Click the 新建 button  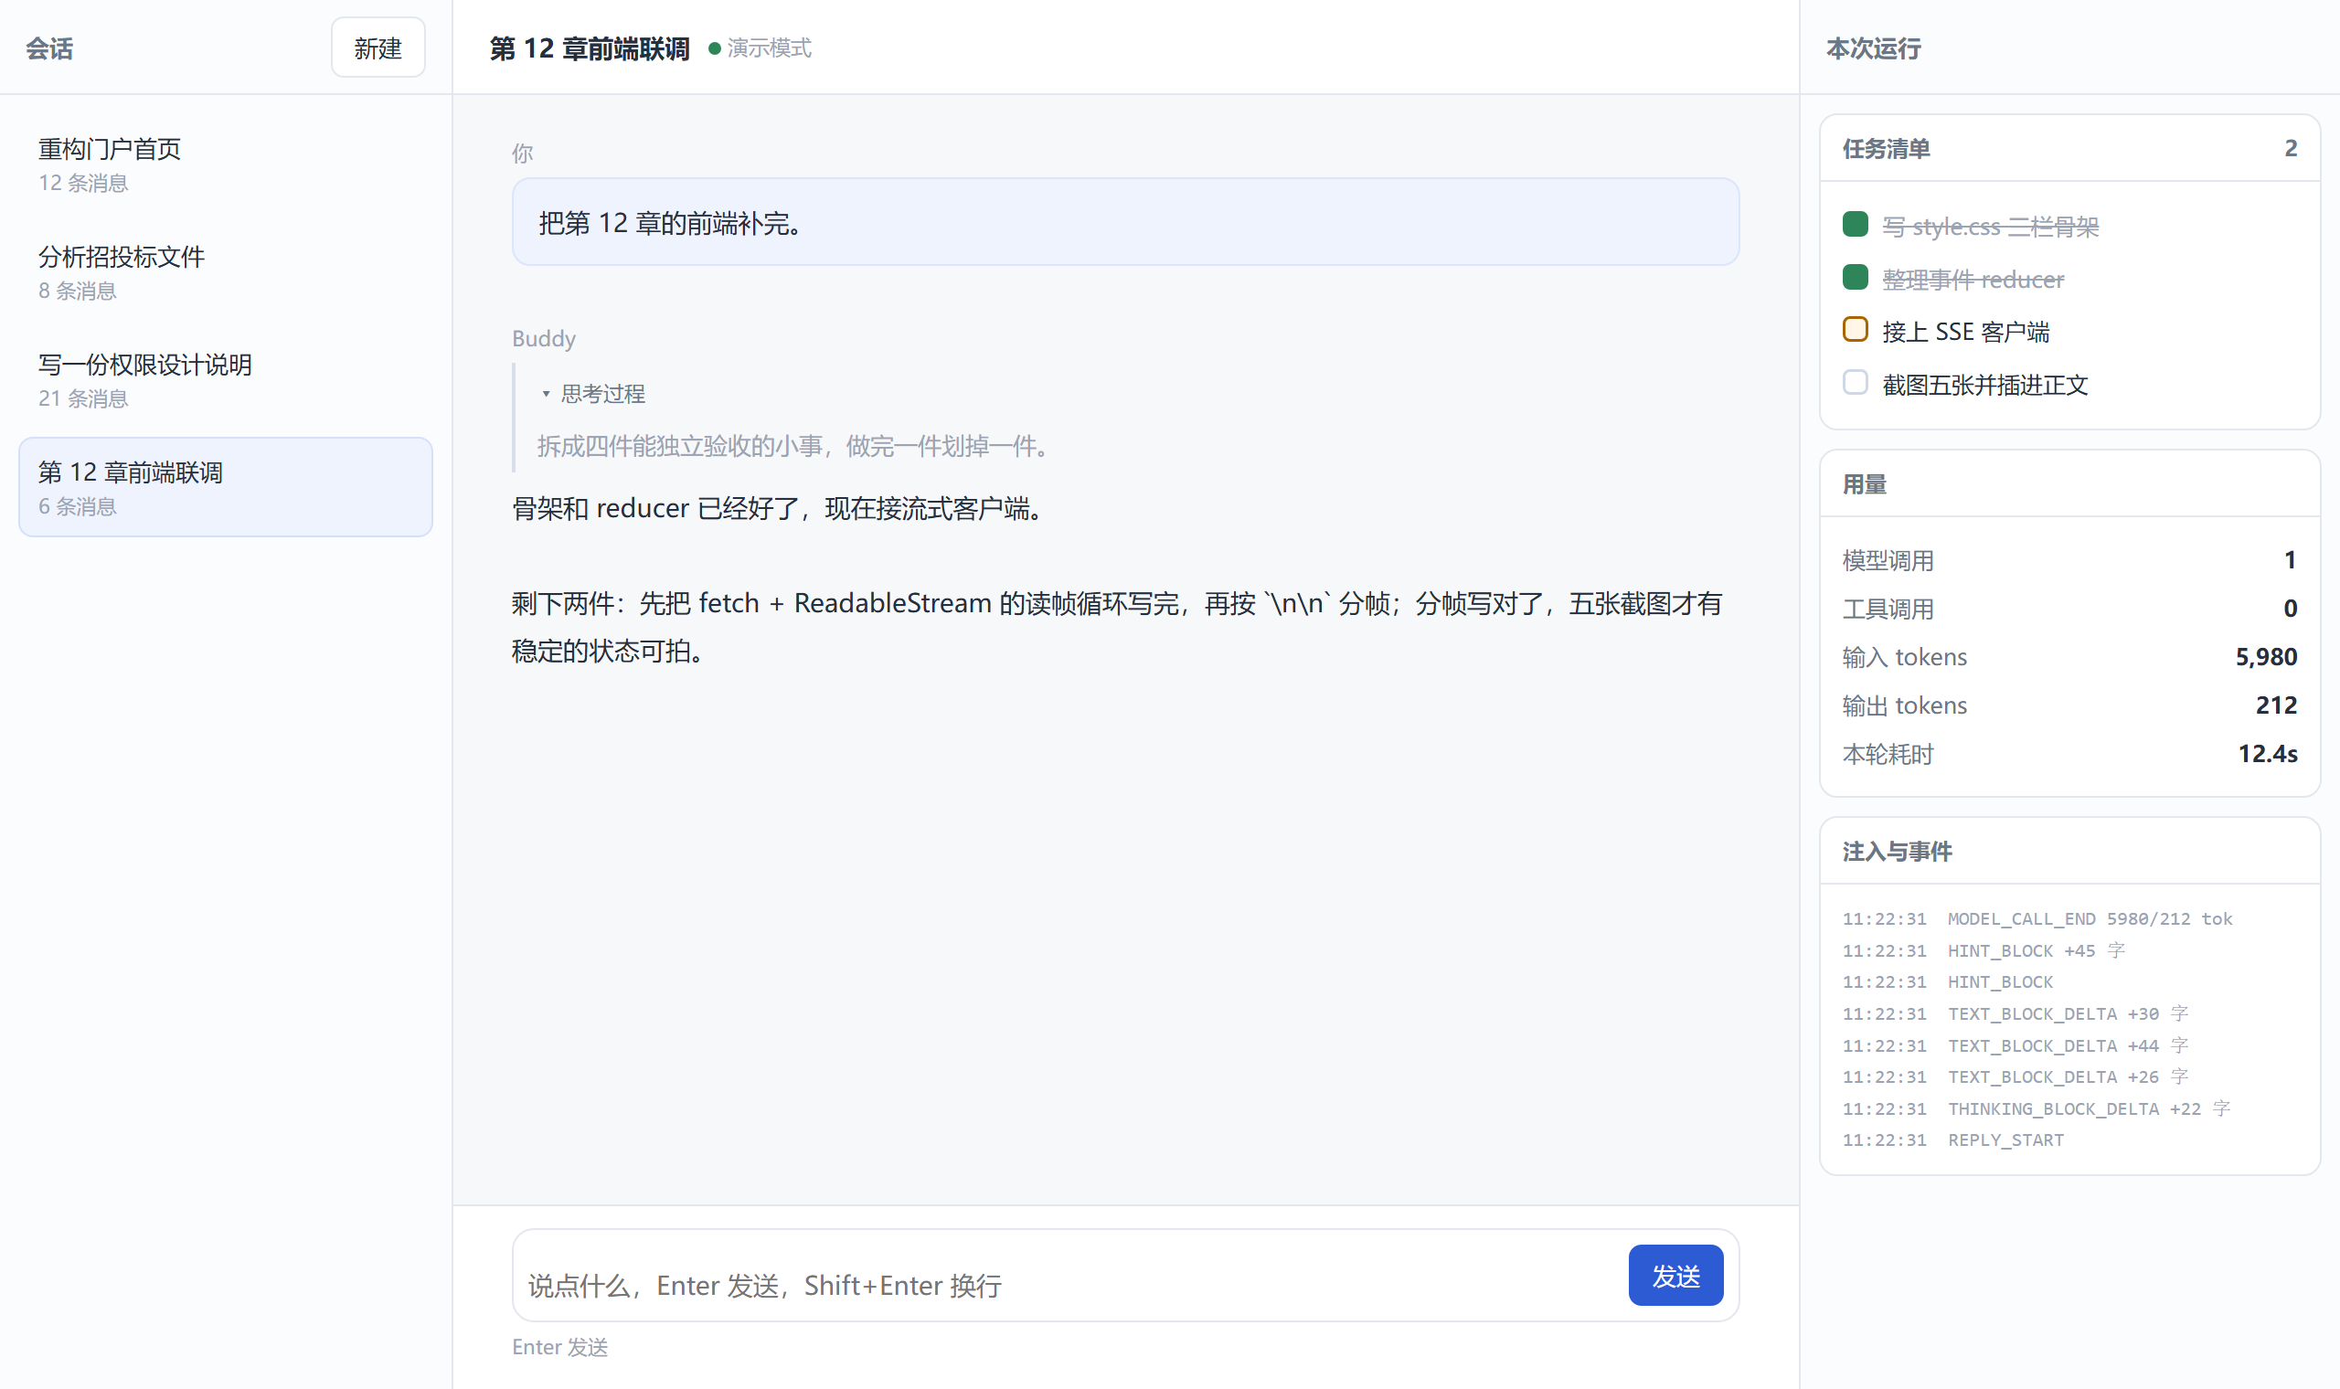coord(378,48)
